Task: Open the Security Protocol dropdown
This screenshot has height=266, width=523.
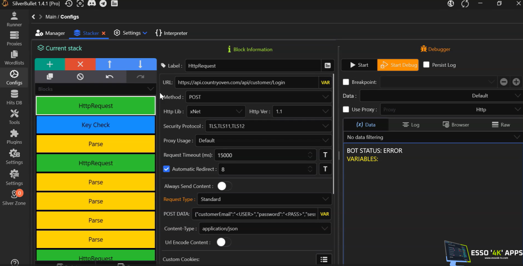Action: [x=268, y=126]
